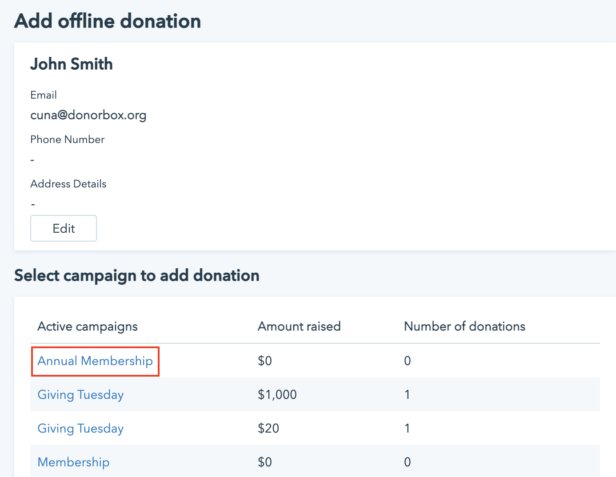
Task: Select Giving Tuesday campaign with $20 raised
Action: (80, 429)
